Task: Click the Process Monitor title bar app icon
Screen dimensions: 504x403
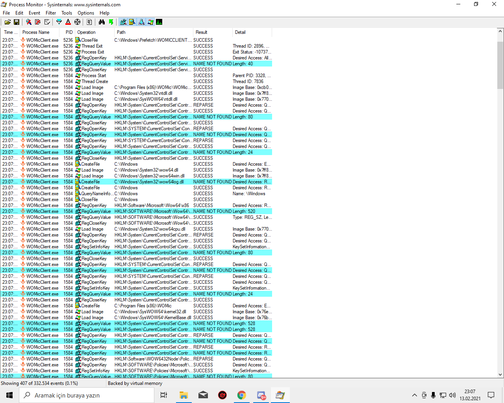Action: coord(4,4)
